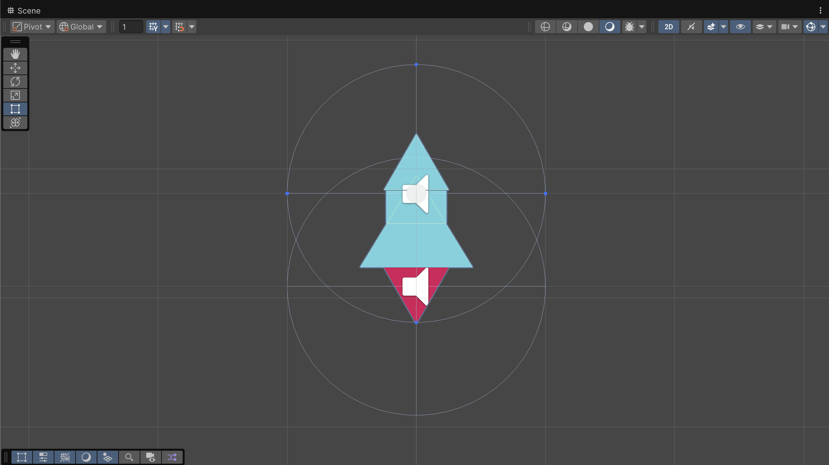The width and height of the screenshot is (829, 465).
Task: Select the Scale tool
Action: (15, 95)
